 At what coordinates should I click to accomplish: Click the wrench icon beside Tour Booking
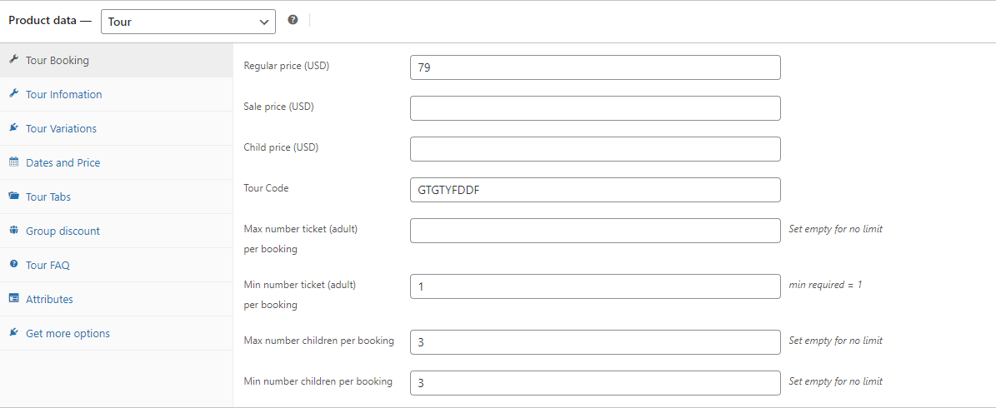click(13, 60)
